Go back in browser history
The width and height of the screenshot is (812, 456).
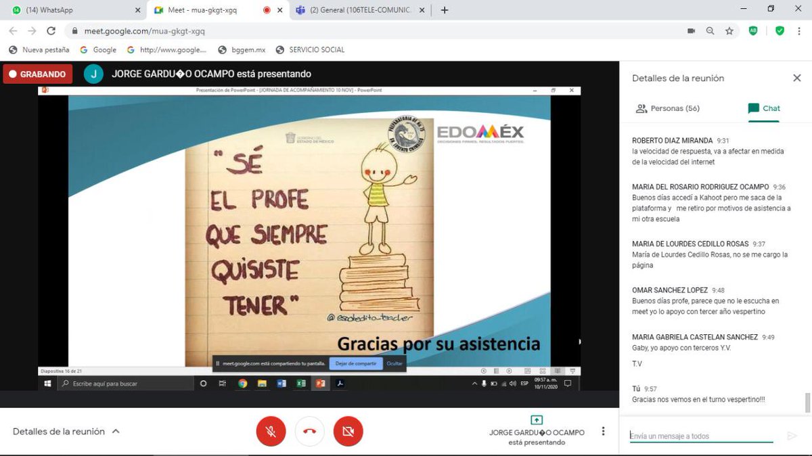pos(14,30)
